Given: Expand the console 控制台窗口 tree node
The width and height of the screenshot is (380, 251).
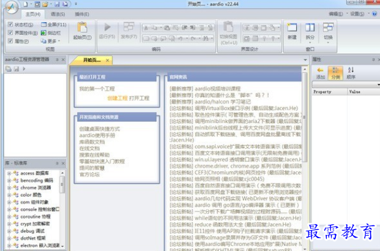Looking at the screenshot, I should tap(9, 209).
